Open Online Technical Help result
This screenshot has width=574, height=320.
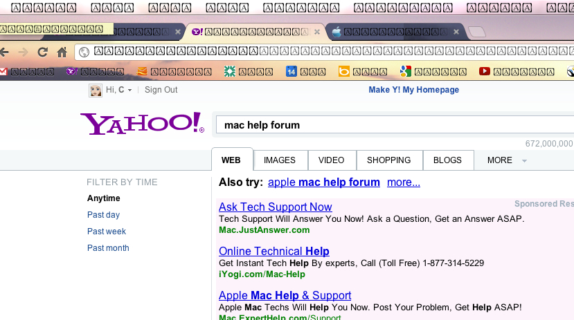coord(273,251)
